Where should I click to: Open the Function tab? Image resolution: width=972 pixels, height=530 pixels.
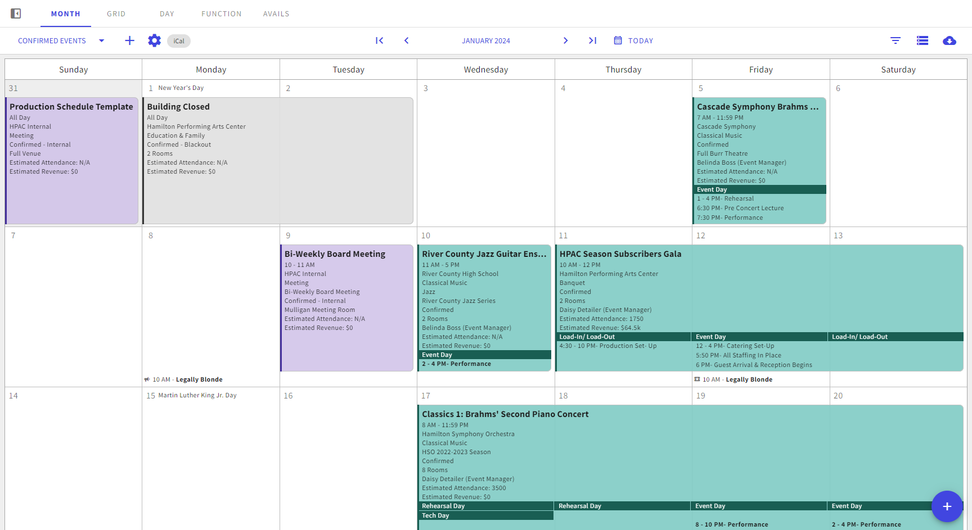[x=222, y=13]
